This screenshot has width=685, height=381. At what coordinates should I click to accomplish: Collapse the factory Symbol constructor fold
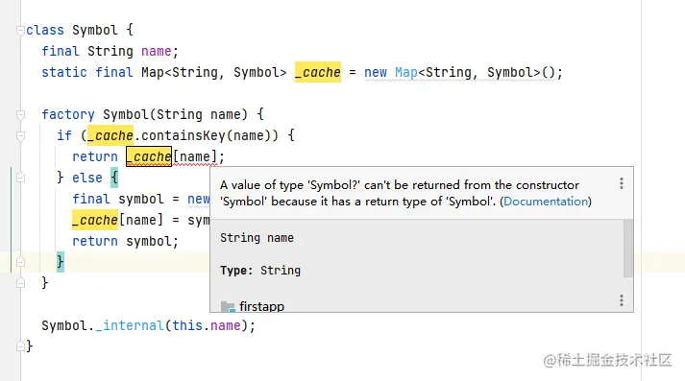(20, 115)
